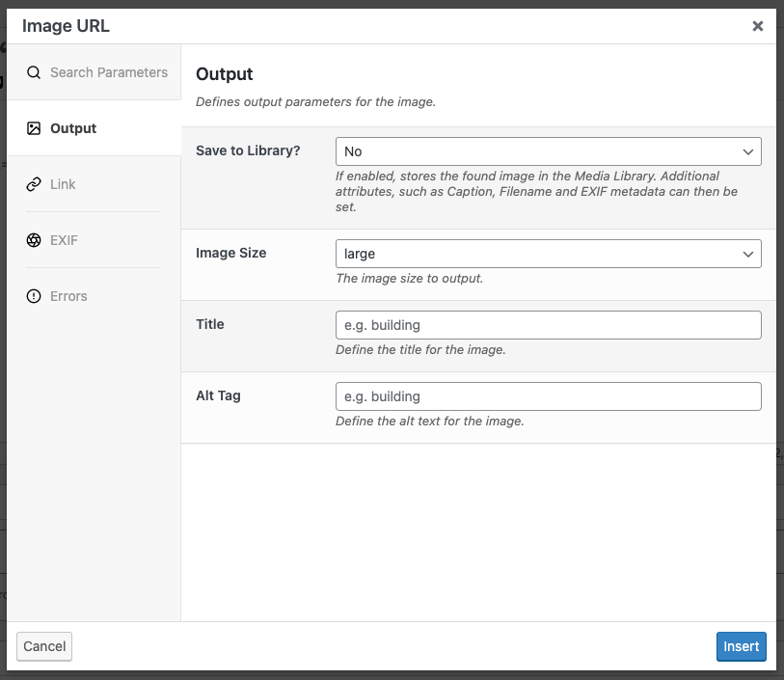Switch to the Output tab label
The height and width of the screenshot is (680, 784).
pyautogui.click(x=73, y=128)
